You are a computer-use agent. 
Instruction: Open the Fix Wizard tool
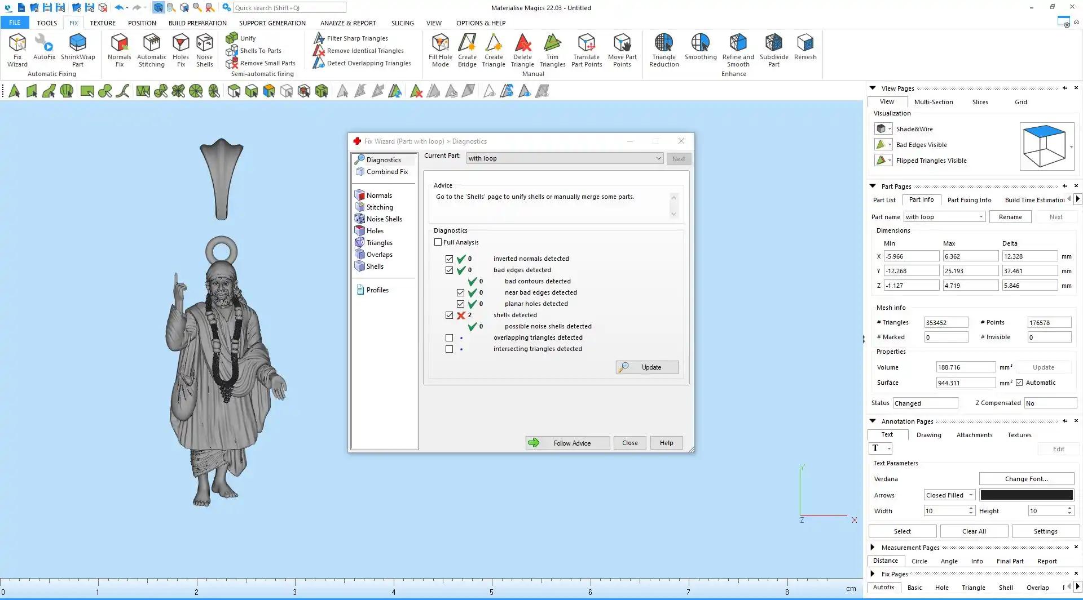[x=17, y=50]
